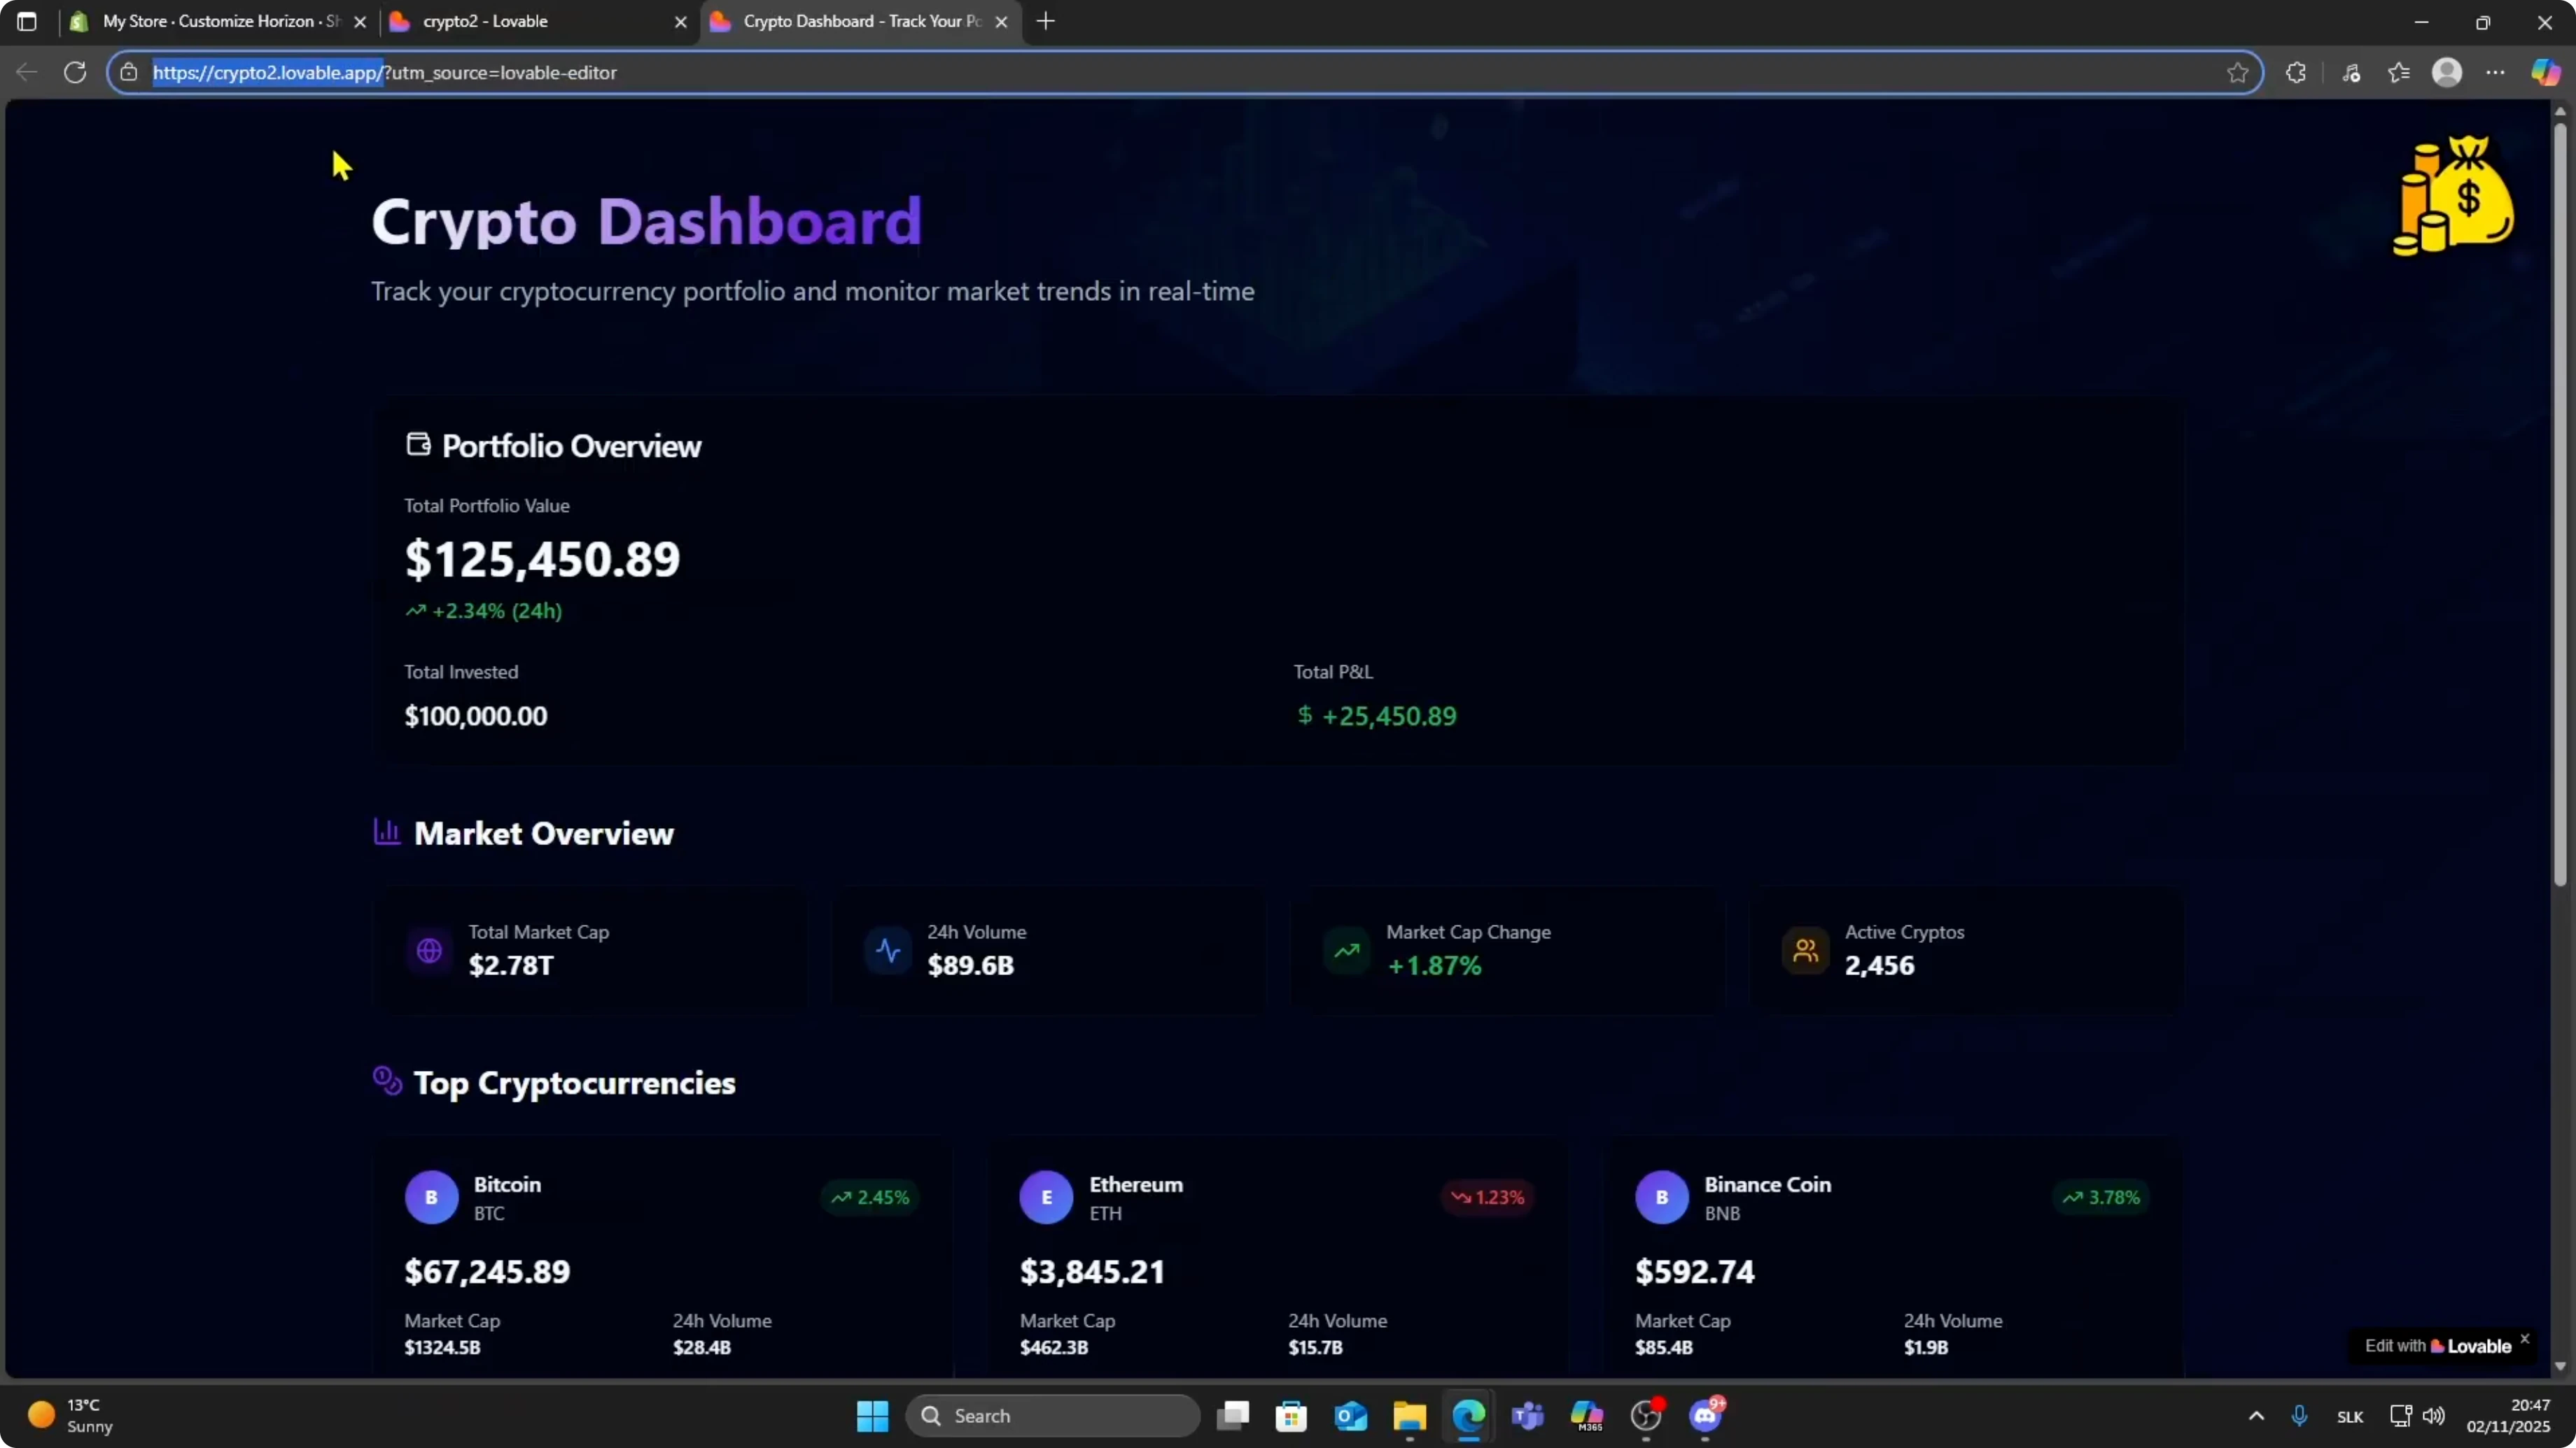
Task: Open the weather widget showing 13°C Sunny
Action: 70,1415
